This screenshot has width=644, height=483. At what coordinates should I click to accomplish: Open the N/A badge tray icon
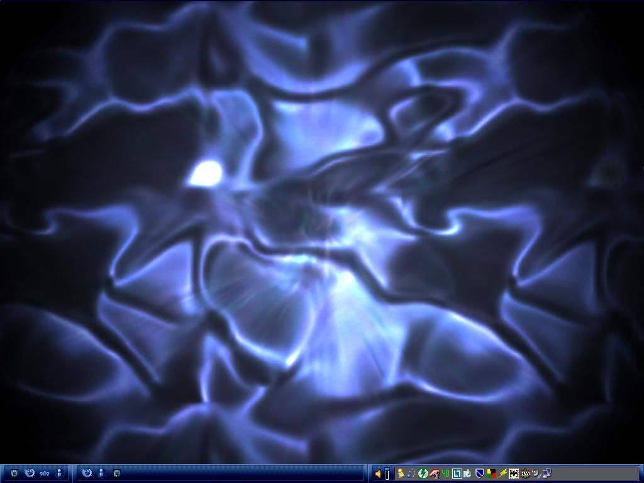tap(525, 474)
